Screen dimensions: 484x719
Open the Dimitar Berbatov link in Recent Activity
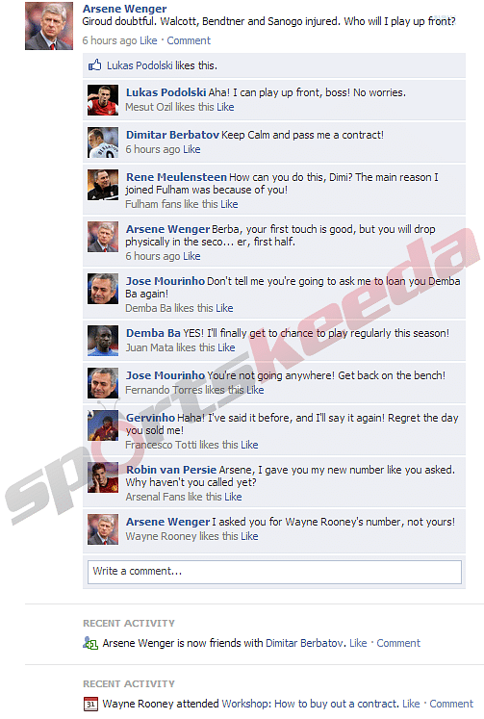click(x=304, y=643)
